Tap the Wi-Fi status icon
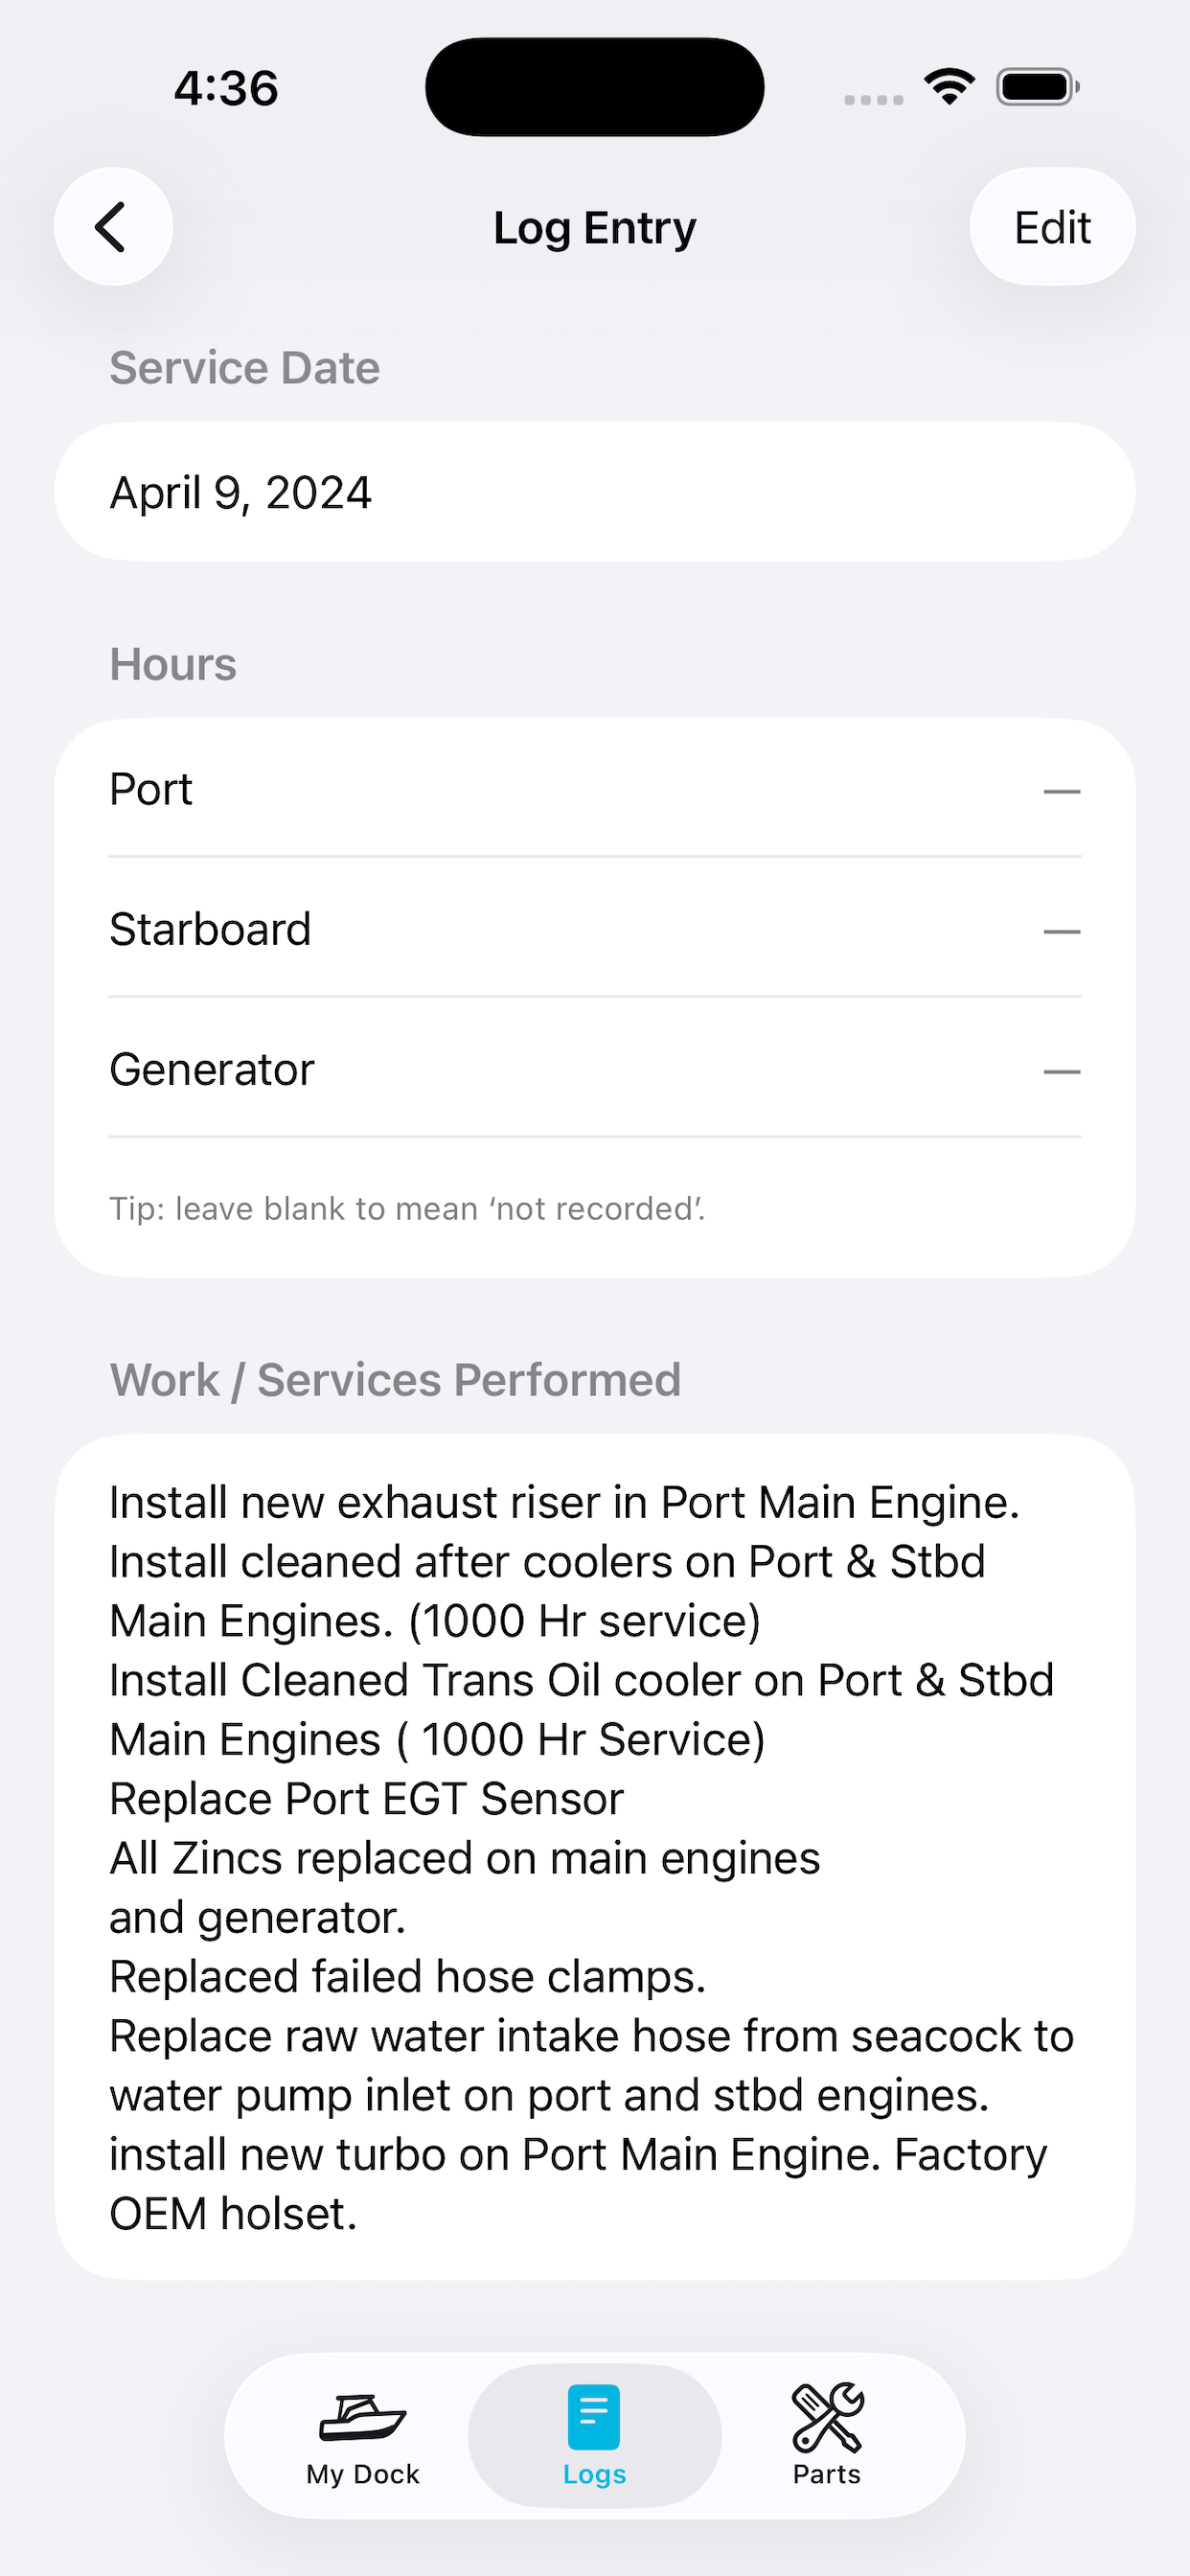 (949, 87)
